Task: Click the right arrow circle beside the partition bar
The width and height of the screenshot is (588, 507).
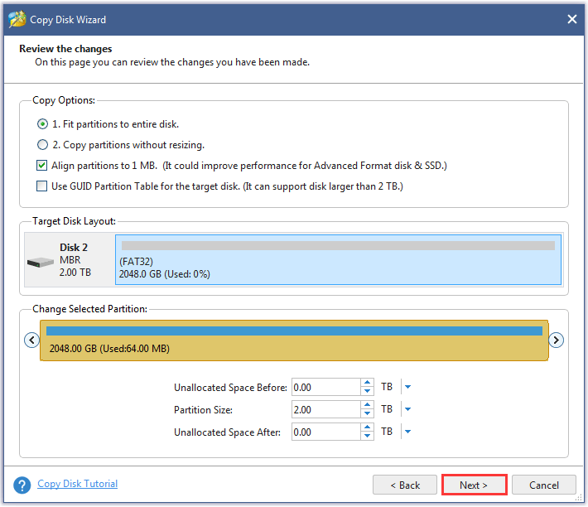Action: click(x=557, y=340)
